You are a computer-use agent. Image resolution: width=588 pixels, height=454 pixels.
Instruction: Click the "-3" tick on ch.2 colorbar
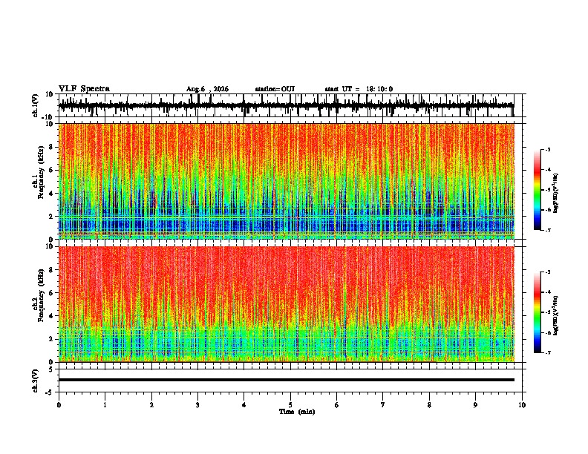[x=548, y=272]
